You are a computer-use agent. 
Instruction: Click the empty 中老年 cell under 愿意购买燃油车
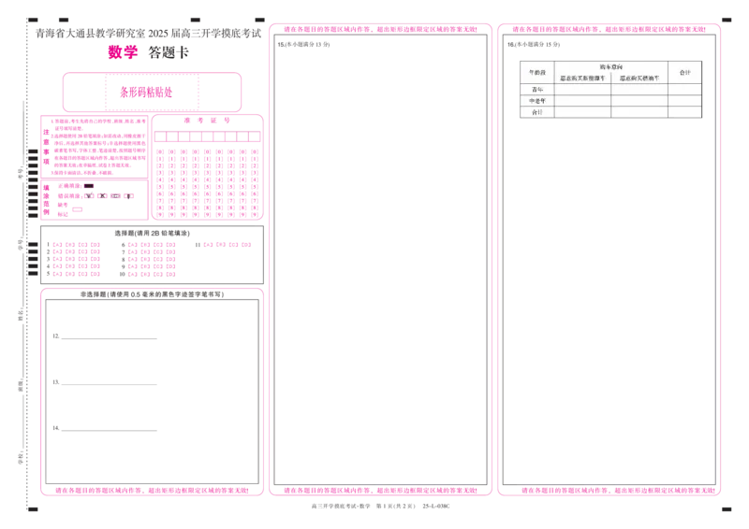click(639, 101)
